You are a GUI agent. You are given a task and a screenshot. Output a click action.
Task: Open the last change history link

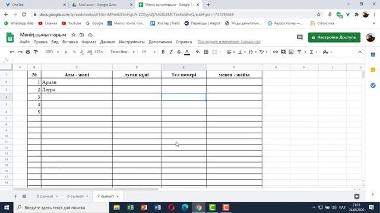[229, 42]
